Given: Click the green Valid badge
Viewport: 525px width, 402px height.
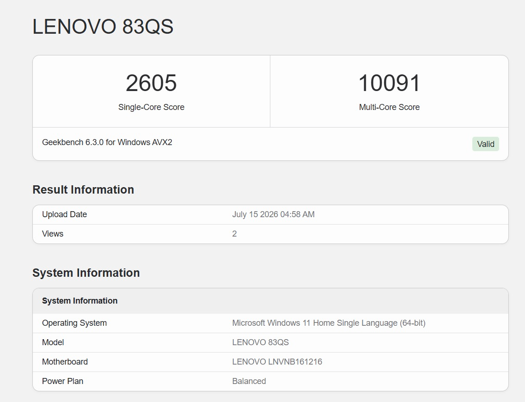Looking at the screenshot, I should pyautogui.click(x=486, y=144).
